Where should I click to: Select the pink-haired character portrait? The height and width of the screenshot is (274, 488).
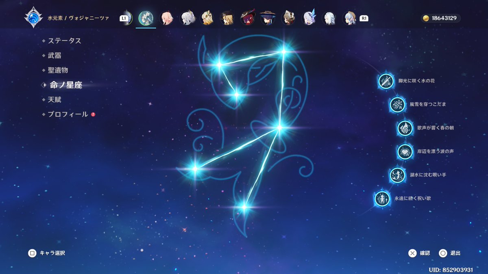[x=166, y=18]
